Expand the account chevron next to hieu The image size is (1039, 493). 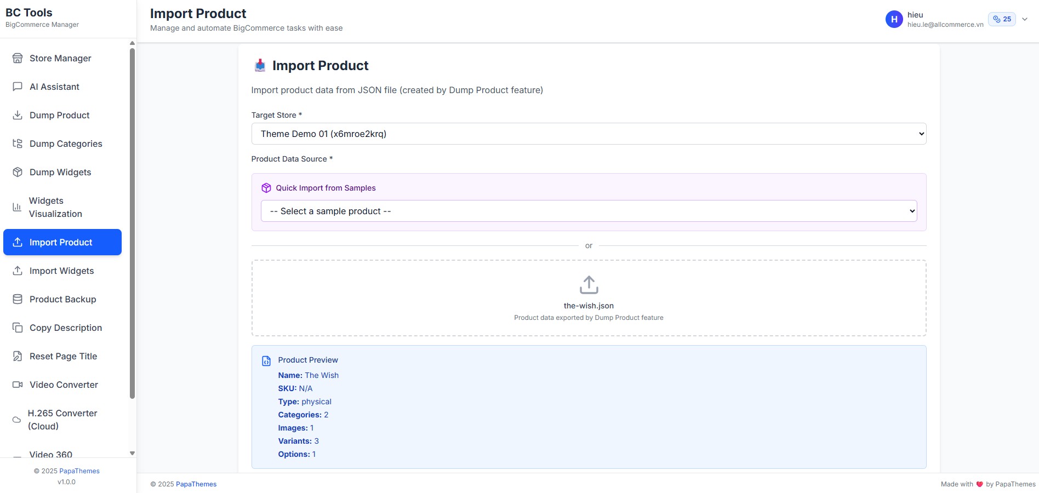(1024, 19)
